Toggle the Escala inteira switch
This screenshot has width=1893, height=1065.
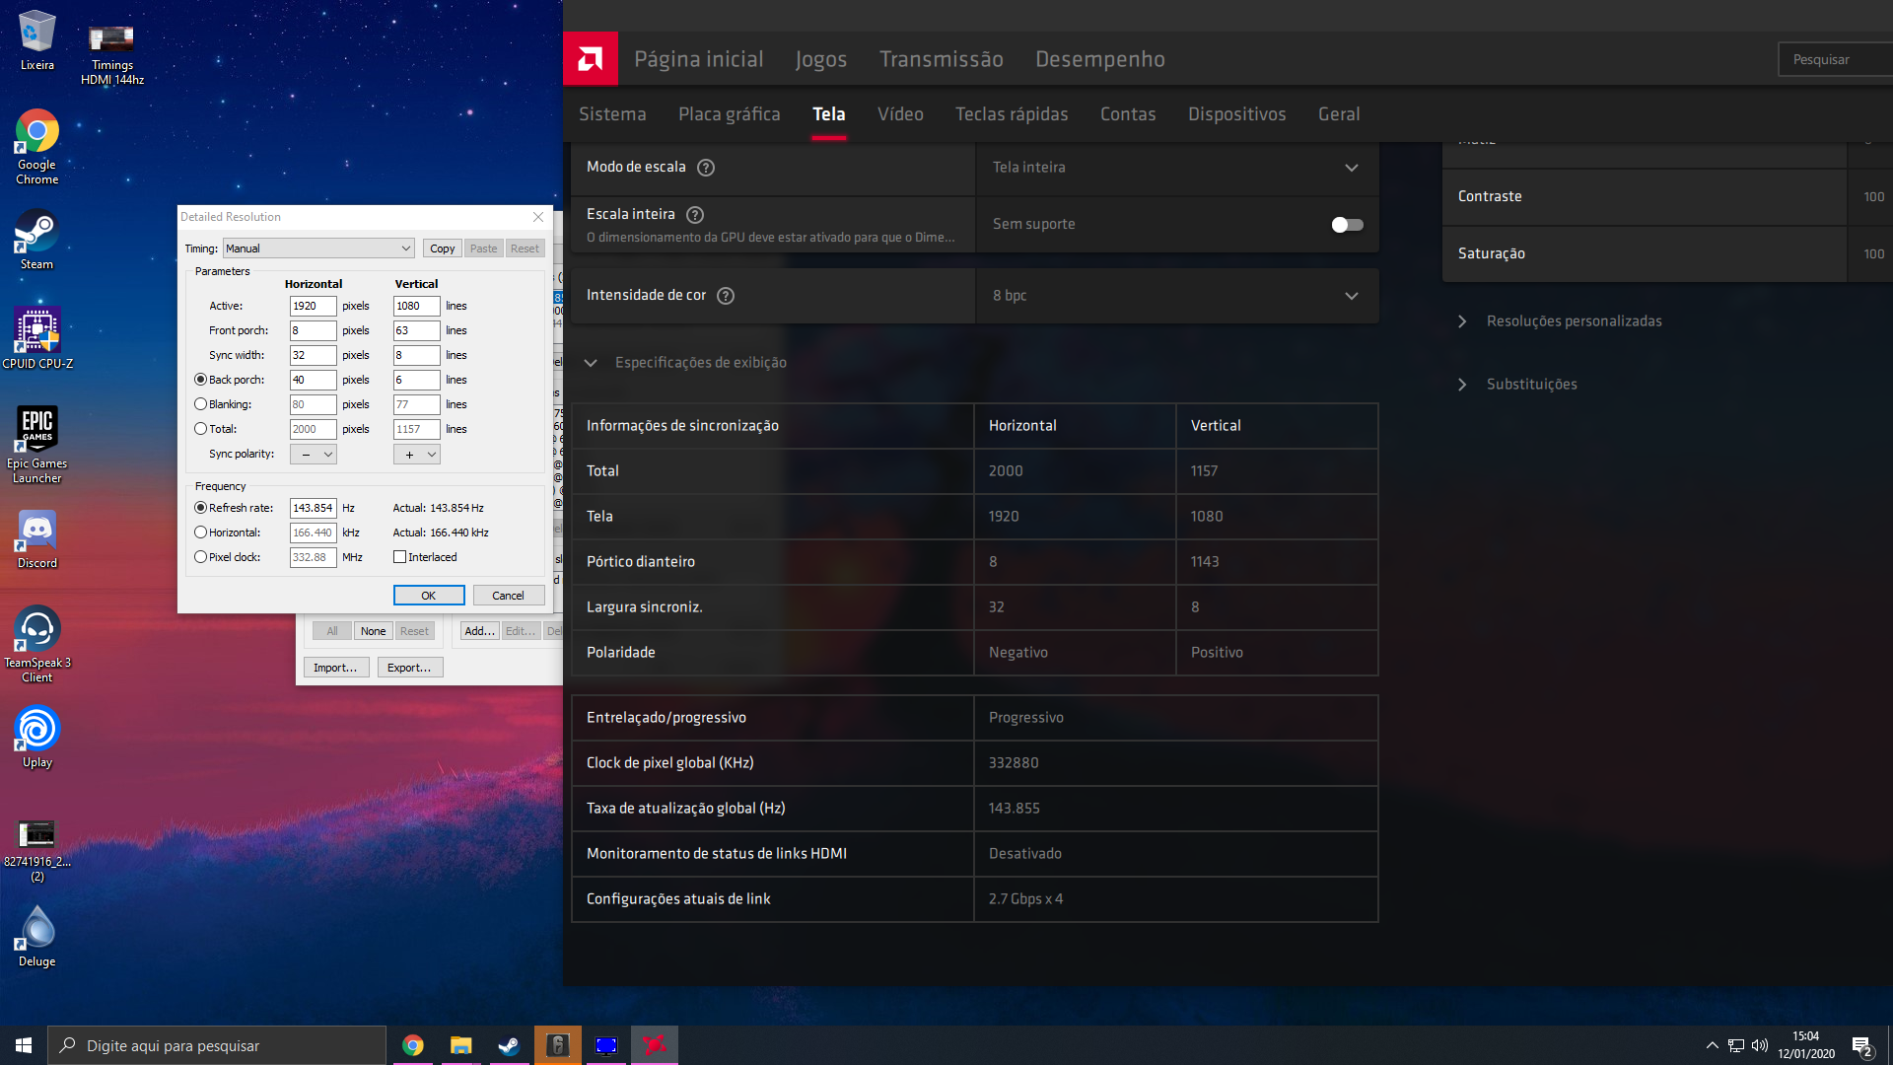[1347, 225]
